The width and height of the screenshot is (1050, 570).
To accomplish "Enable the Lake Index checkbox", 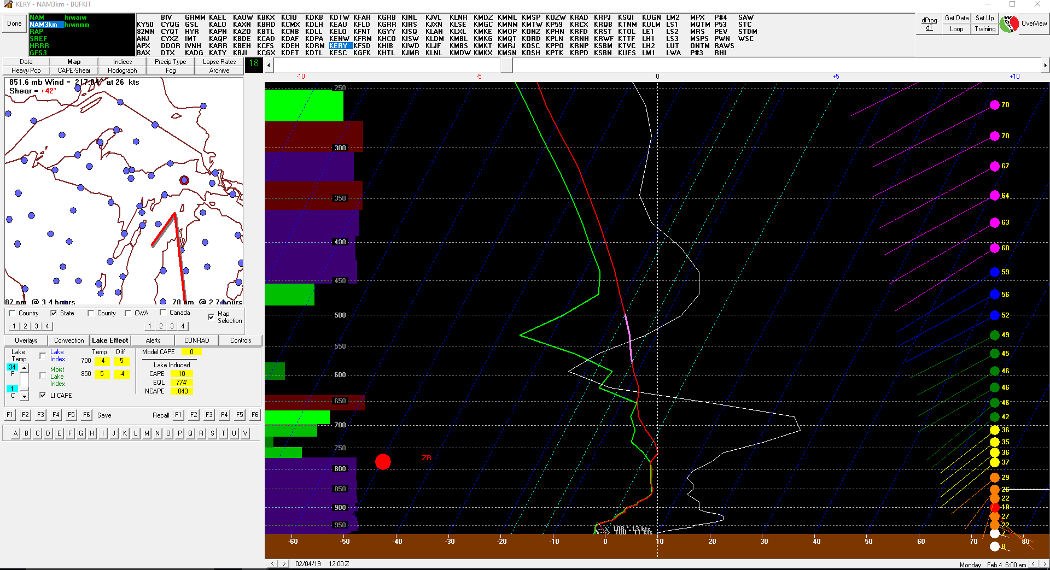I will click(43, 356).
